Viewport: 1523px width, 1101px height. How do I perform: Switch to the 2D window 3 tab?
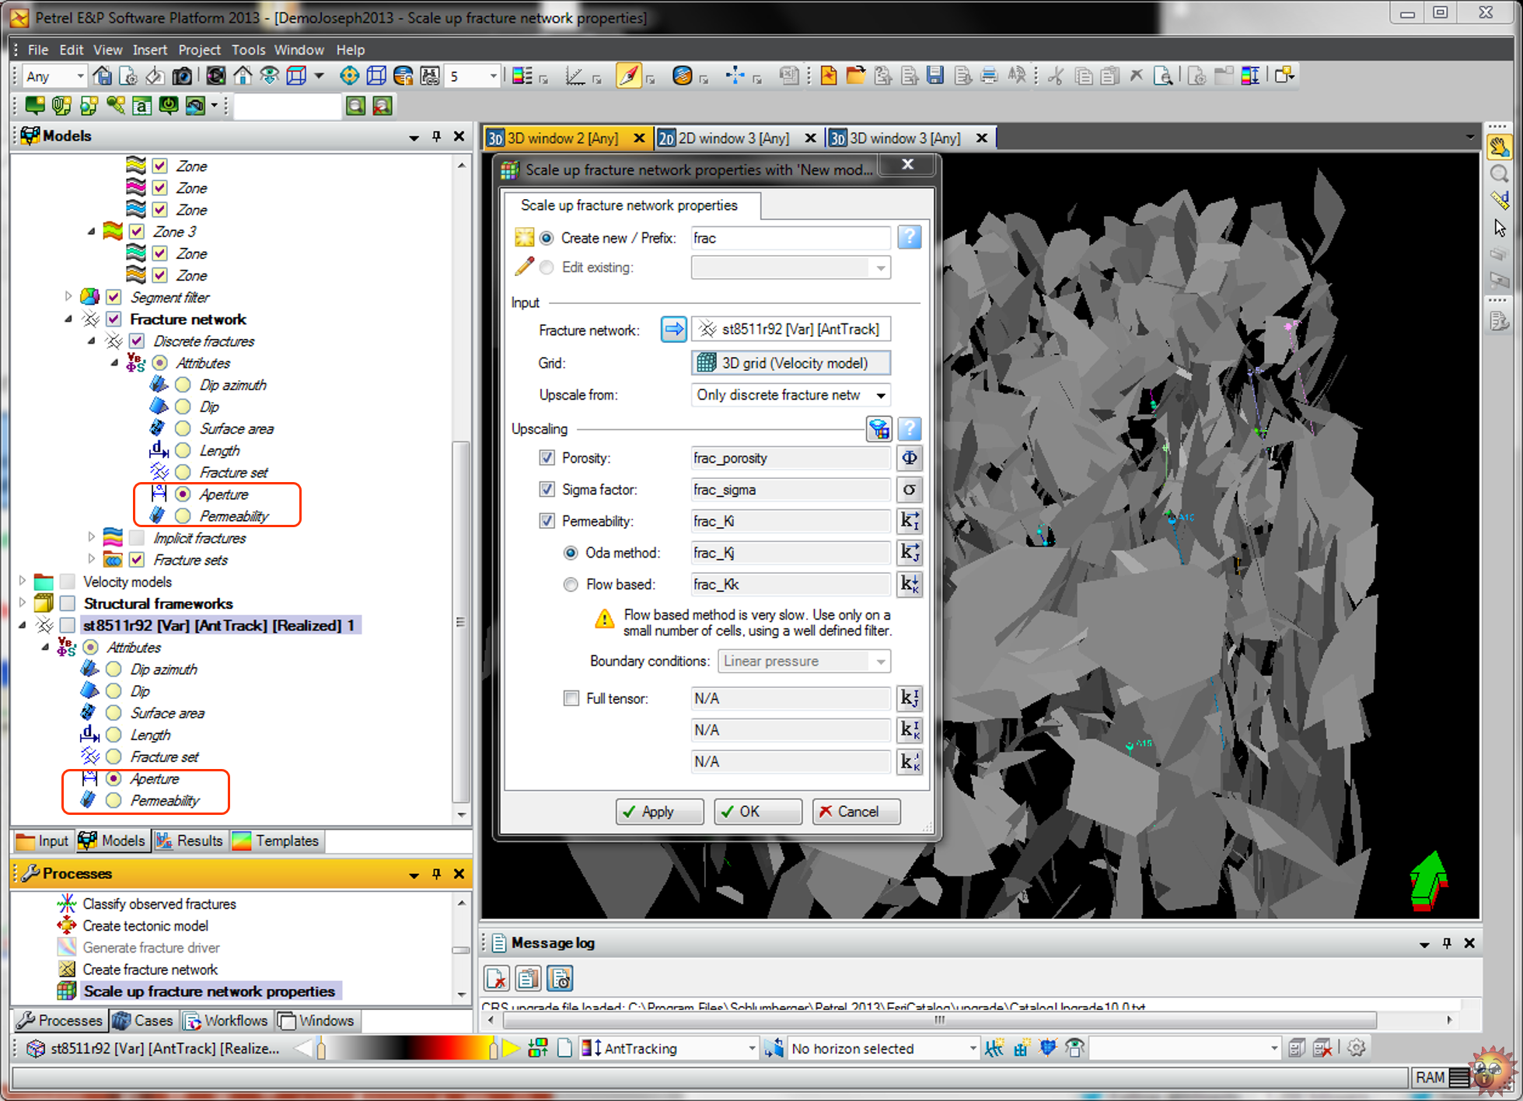pyautogui.click(x=734, y=138)
